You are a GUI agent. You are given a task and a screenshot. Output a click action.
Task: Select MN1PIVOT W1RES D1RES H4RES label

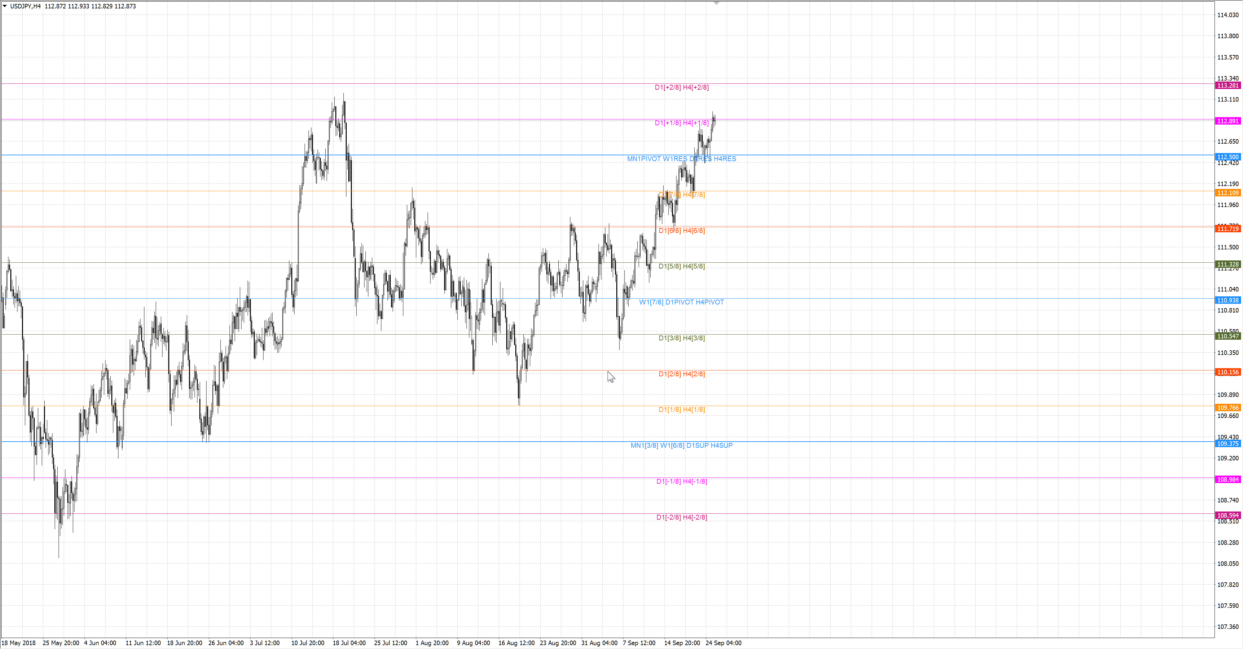681,159
